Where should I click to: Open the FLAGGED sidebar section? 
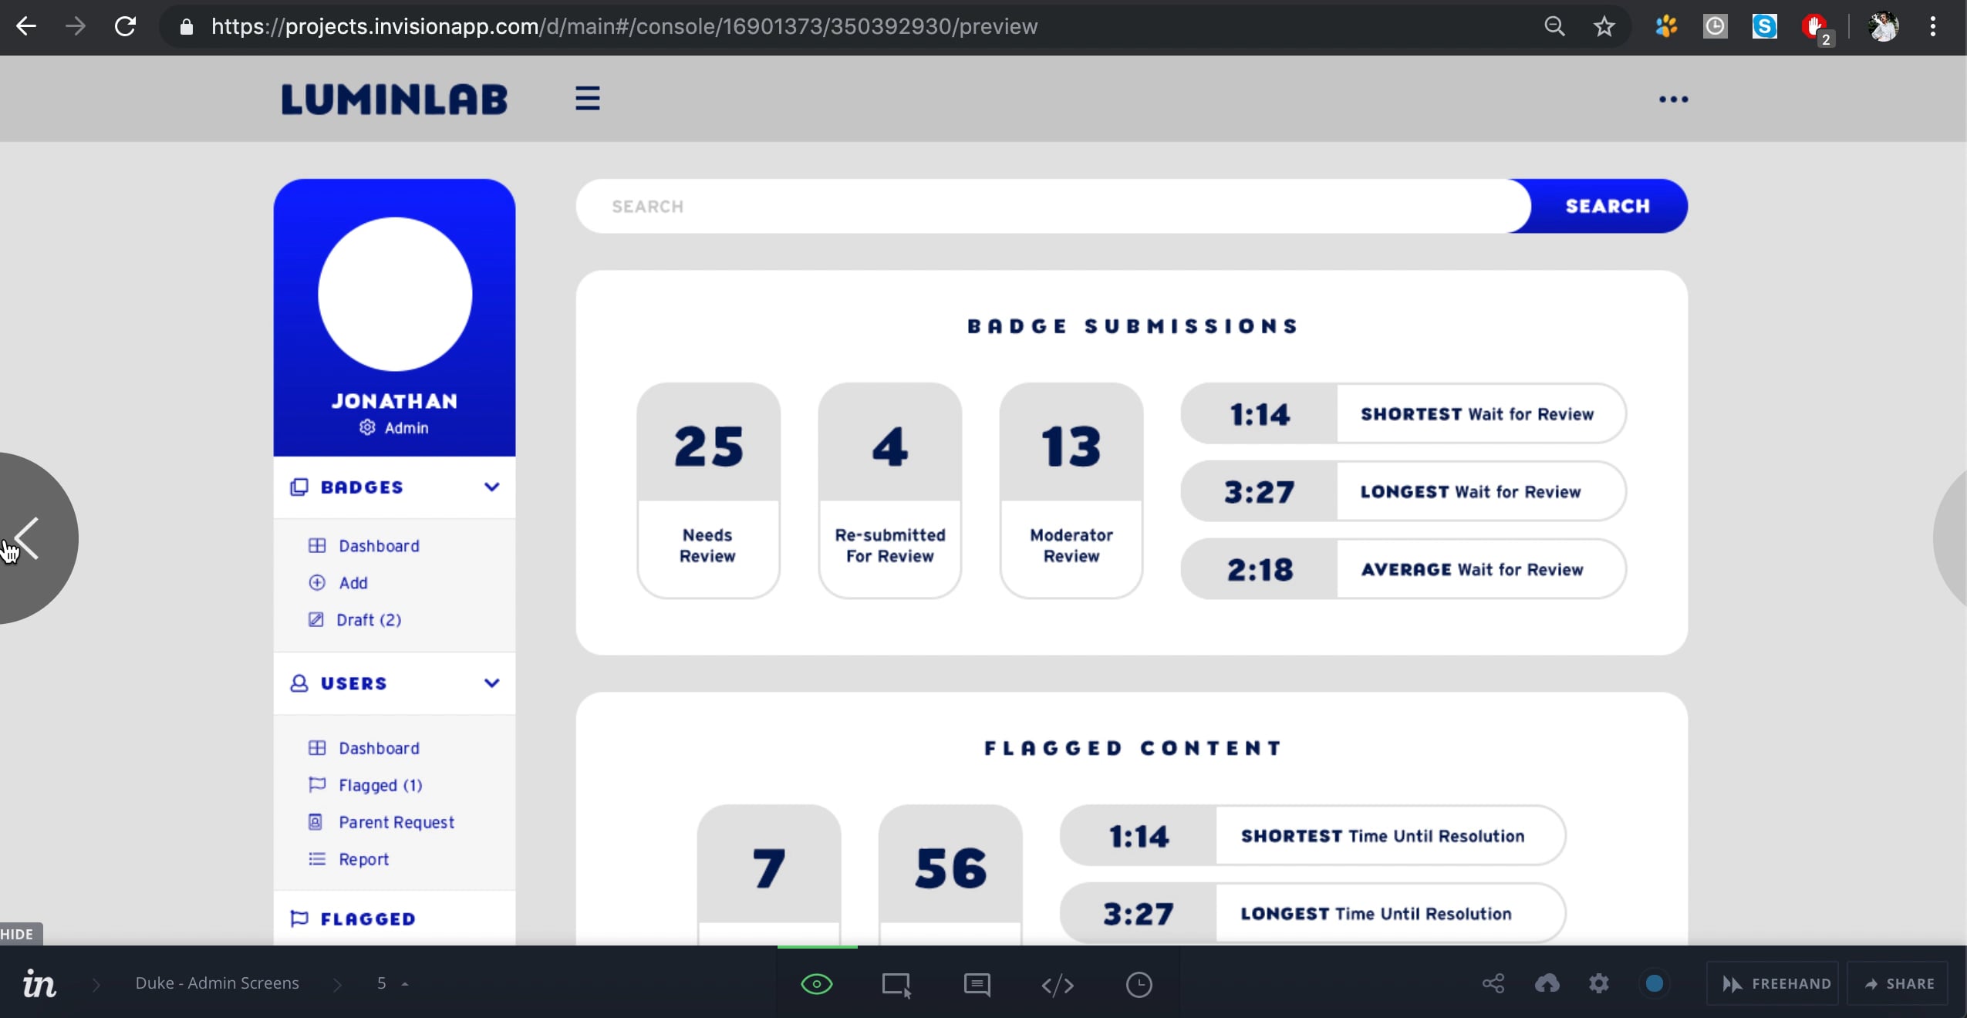coord(394,918)
